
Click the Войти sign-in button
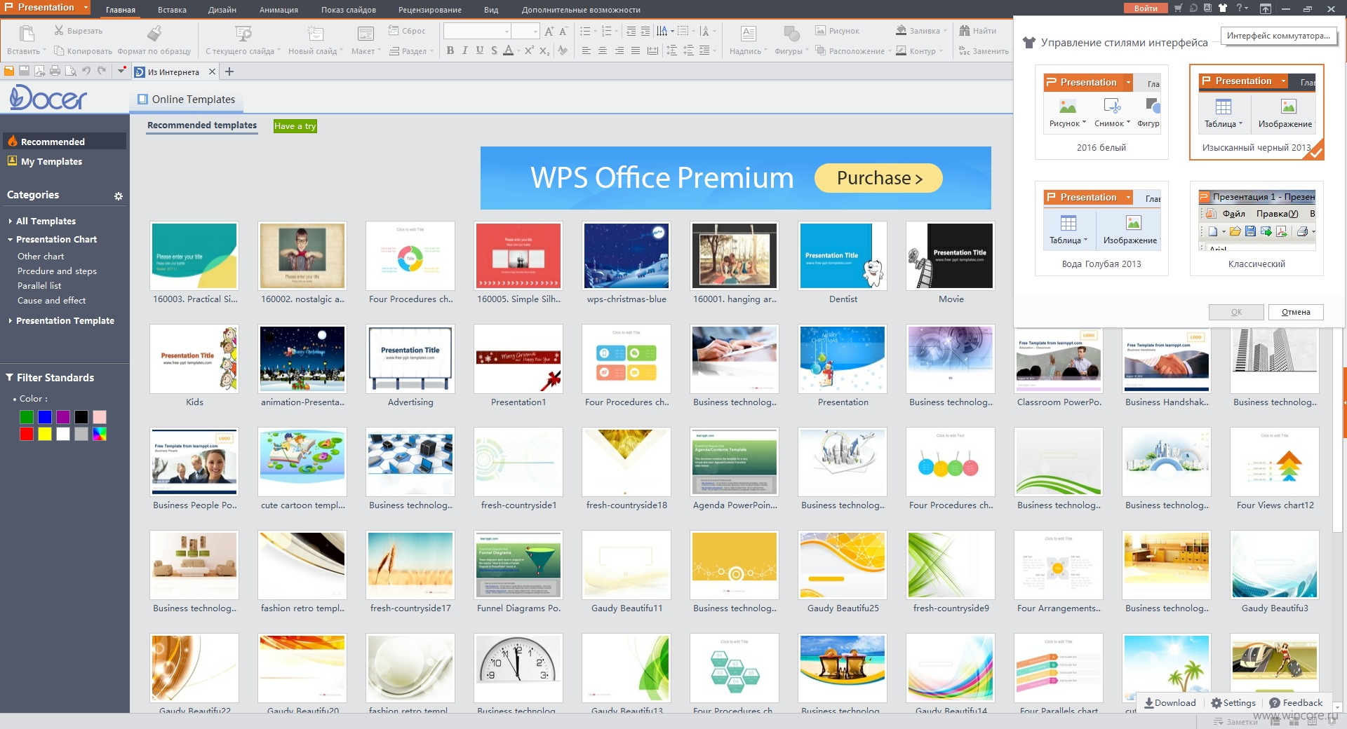point(1146,8)
